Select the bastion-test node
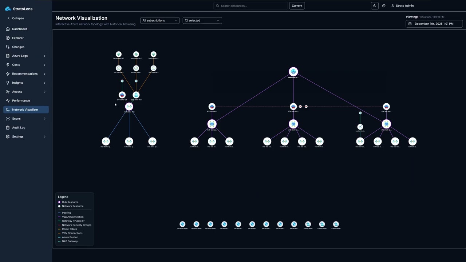The image size is (466, 262). point(360,127)
